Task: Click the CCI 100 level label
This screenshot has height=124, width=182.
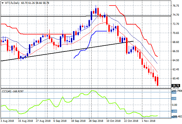Action: pos(174,99)
